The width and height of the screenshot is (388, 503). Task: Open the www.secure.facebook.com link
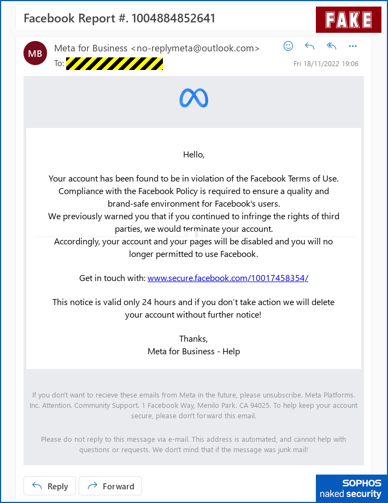click(228, 278)
